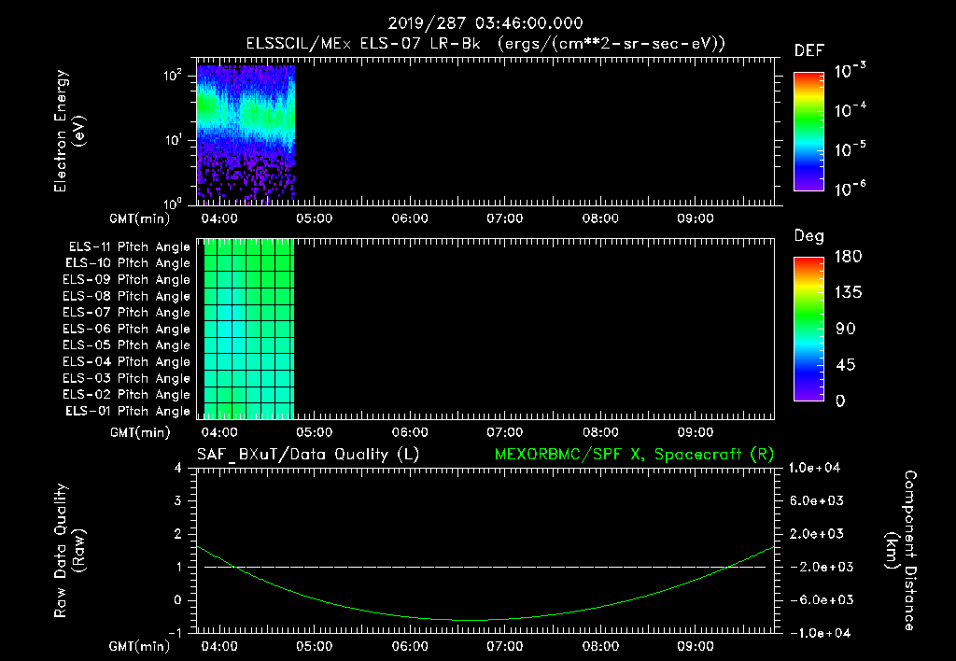Viewport: 956px width, 661px height.
Task: Click 09:00 on the bottom plot time axis
Action: coord(695,646)
